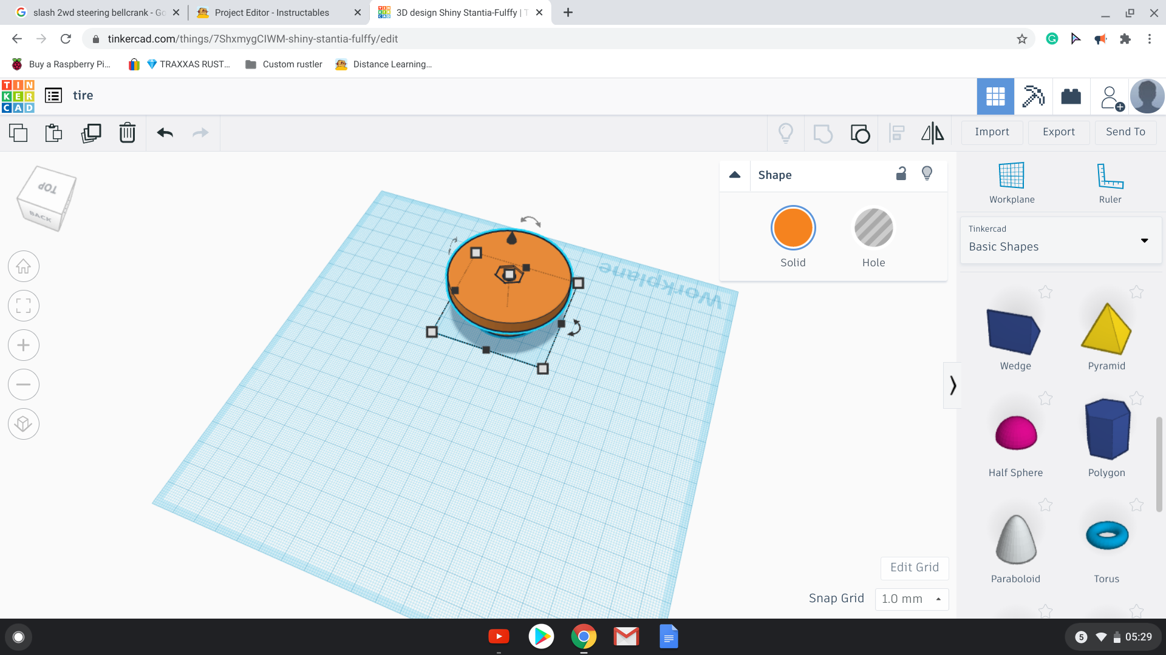Viewport: 1166px width, 655px height.
Task: Click the Delete selected object icon
Action: tap(126, 132)
